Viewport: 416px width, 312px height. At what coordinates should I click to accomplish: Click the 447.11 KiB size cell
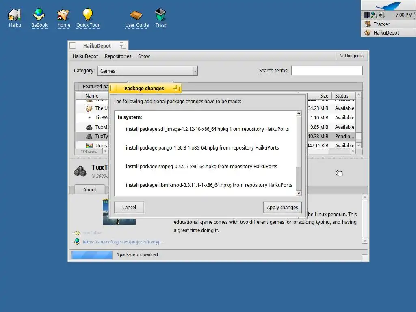coord(318,146)
